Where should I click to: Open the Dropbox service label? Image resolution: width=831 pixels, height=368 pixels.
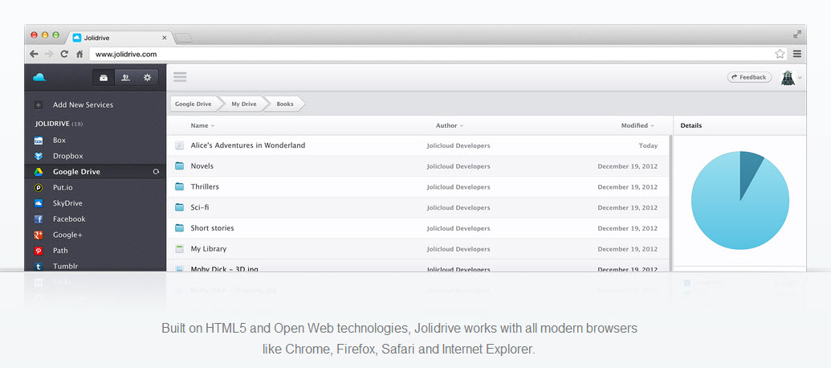67,156
